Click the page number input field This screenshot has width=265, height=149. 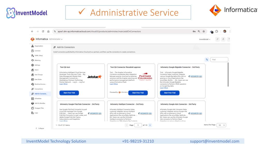pyautogui.click(x=138, y=125)
